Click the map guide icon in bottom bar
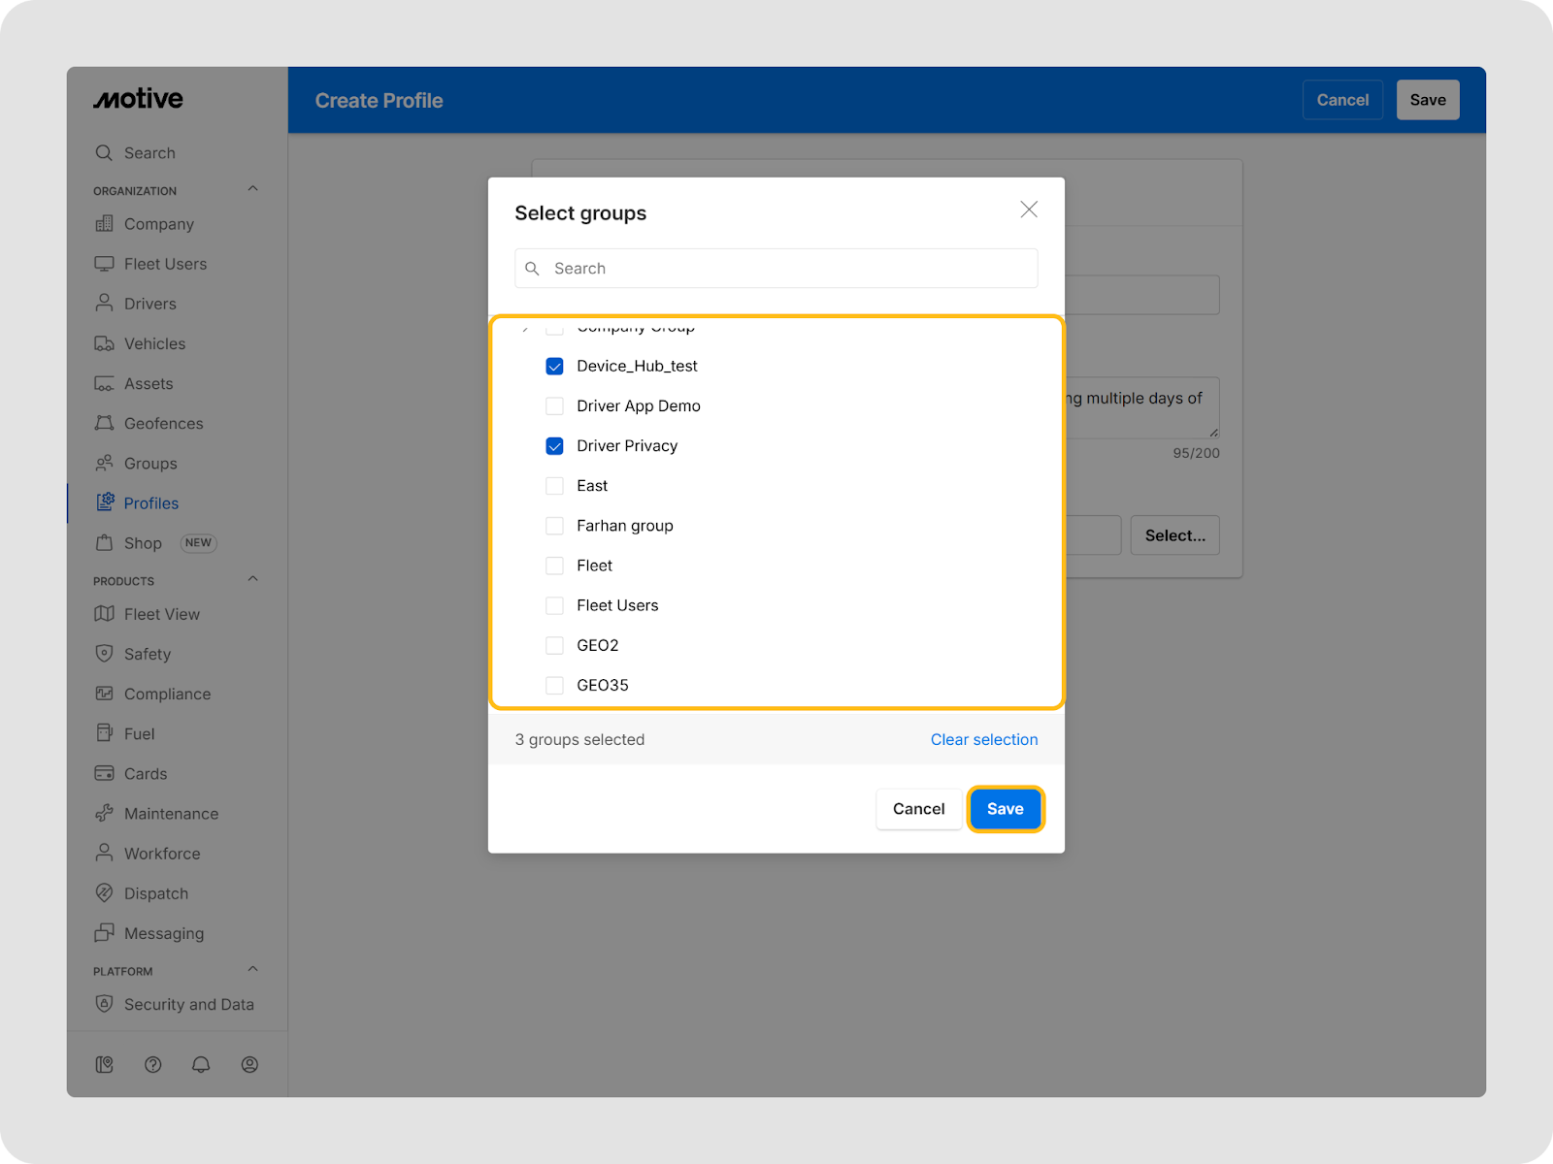This screenshot has width=1553, height=1164. [x=105, y=1064]
